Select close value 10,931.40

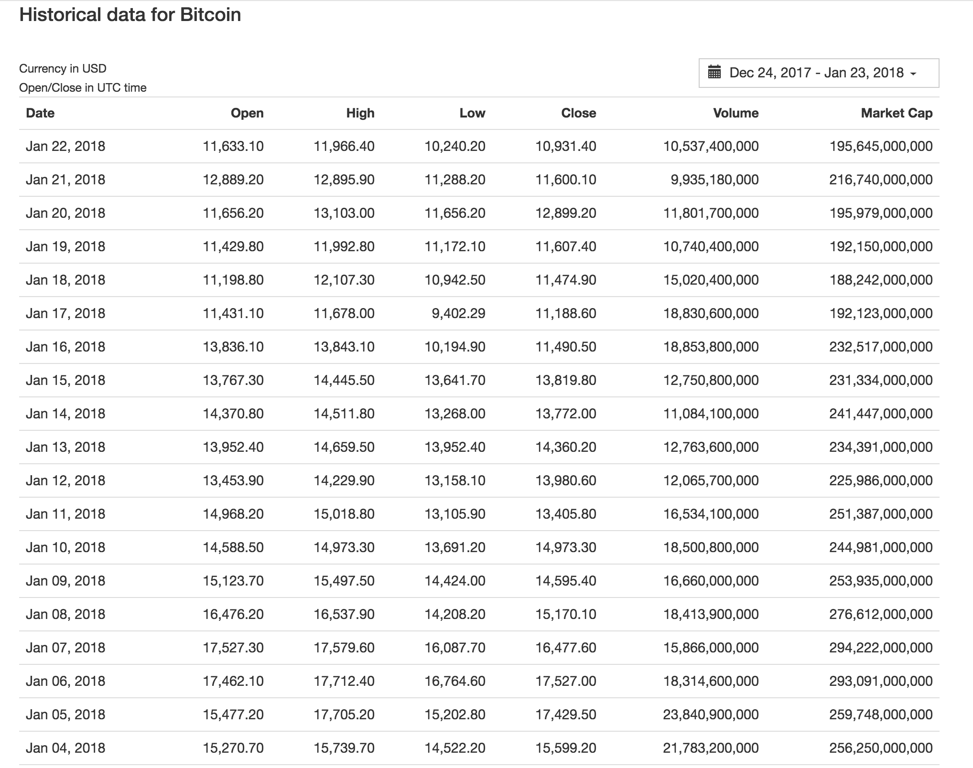point(566,146)
